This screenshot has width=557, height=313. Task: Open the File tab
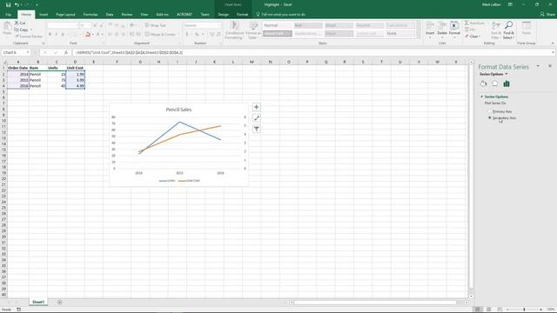9,15
